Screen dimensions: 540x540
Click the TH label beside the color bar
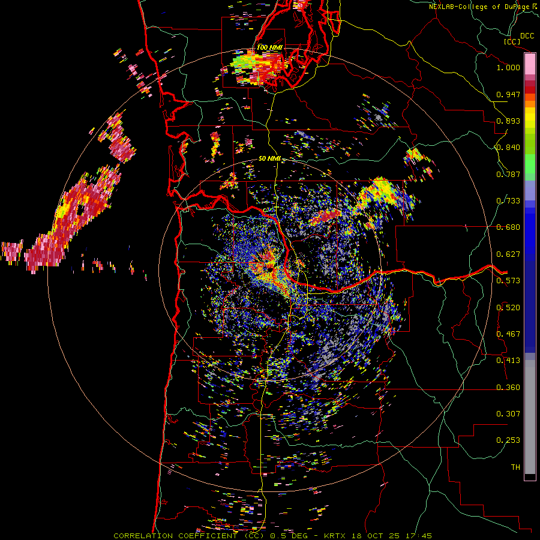[515, 467]
